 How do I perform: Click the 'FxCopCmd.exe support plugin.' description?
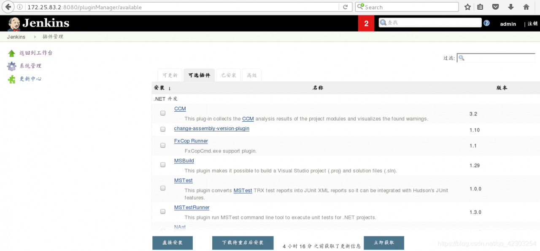[x=221, y=151]
